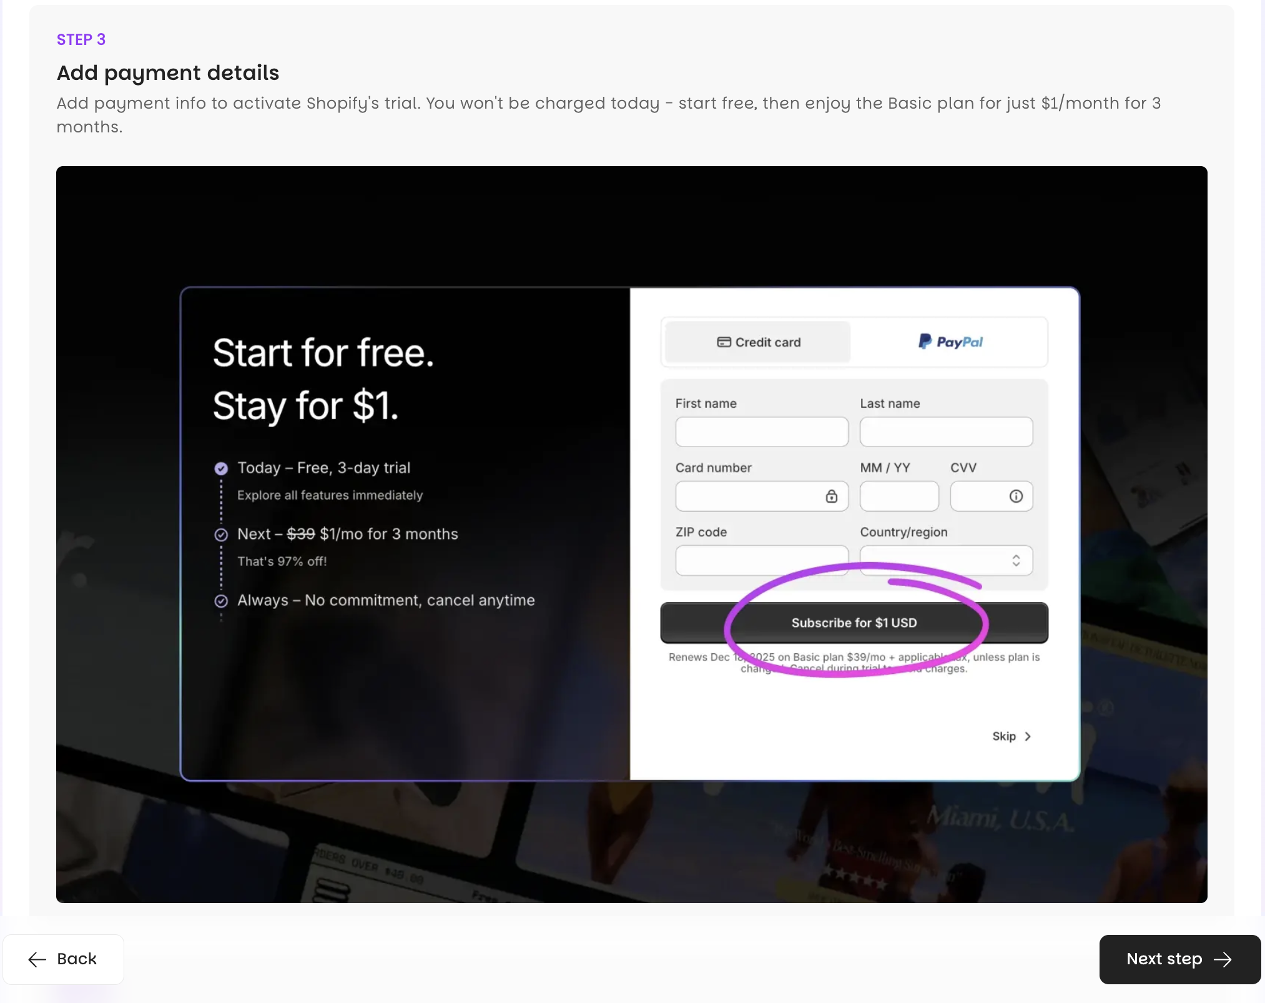Click the Skip link
1265x1003 pixels.
pyautogui.click(x=1012, y=736)
